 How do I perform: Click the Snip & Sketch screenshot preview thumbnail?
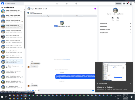pyautogui.click(x=114, y=71)
